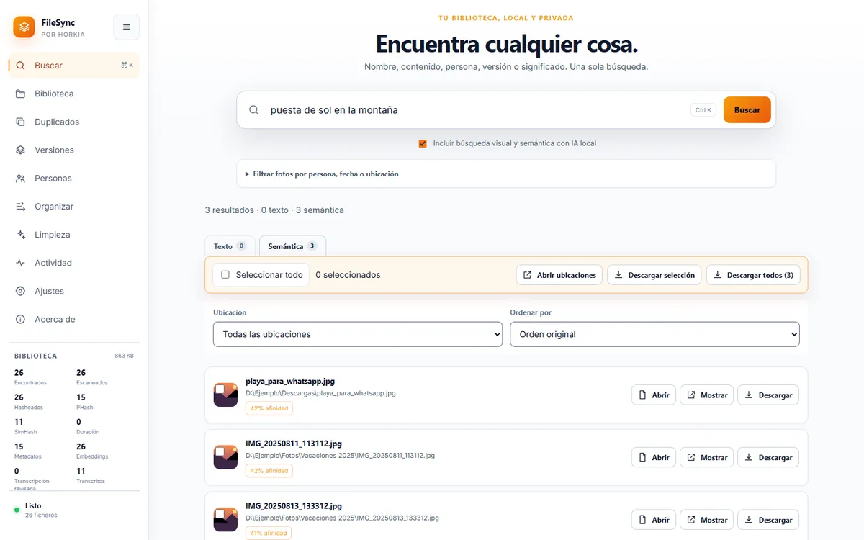Image resolution: width=864 pixels, height=540 pixels.
Task: Open the 'Todas las ubicaciones' dropdown
Action: tap(358, 334)
